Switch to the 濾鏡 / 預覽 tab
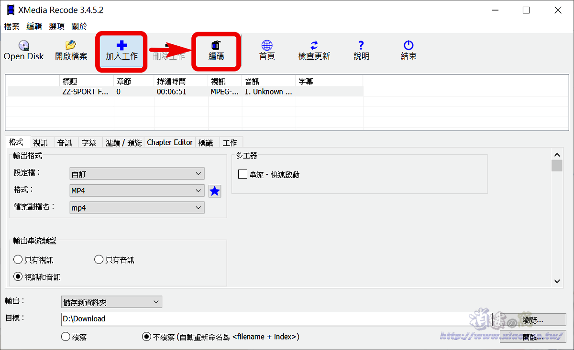Image resolution: width=574 pixels, height=350 pixels. click(124, 142)
